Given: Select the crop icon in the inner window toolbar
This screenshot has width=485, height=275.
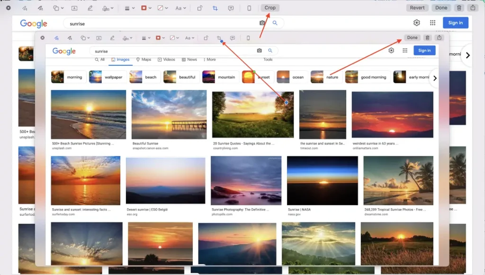Looking at the screenshot, I should [x=219, y=38].
